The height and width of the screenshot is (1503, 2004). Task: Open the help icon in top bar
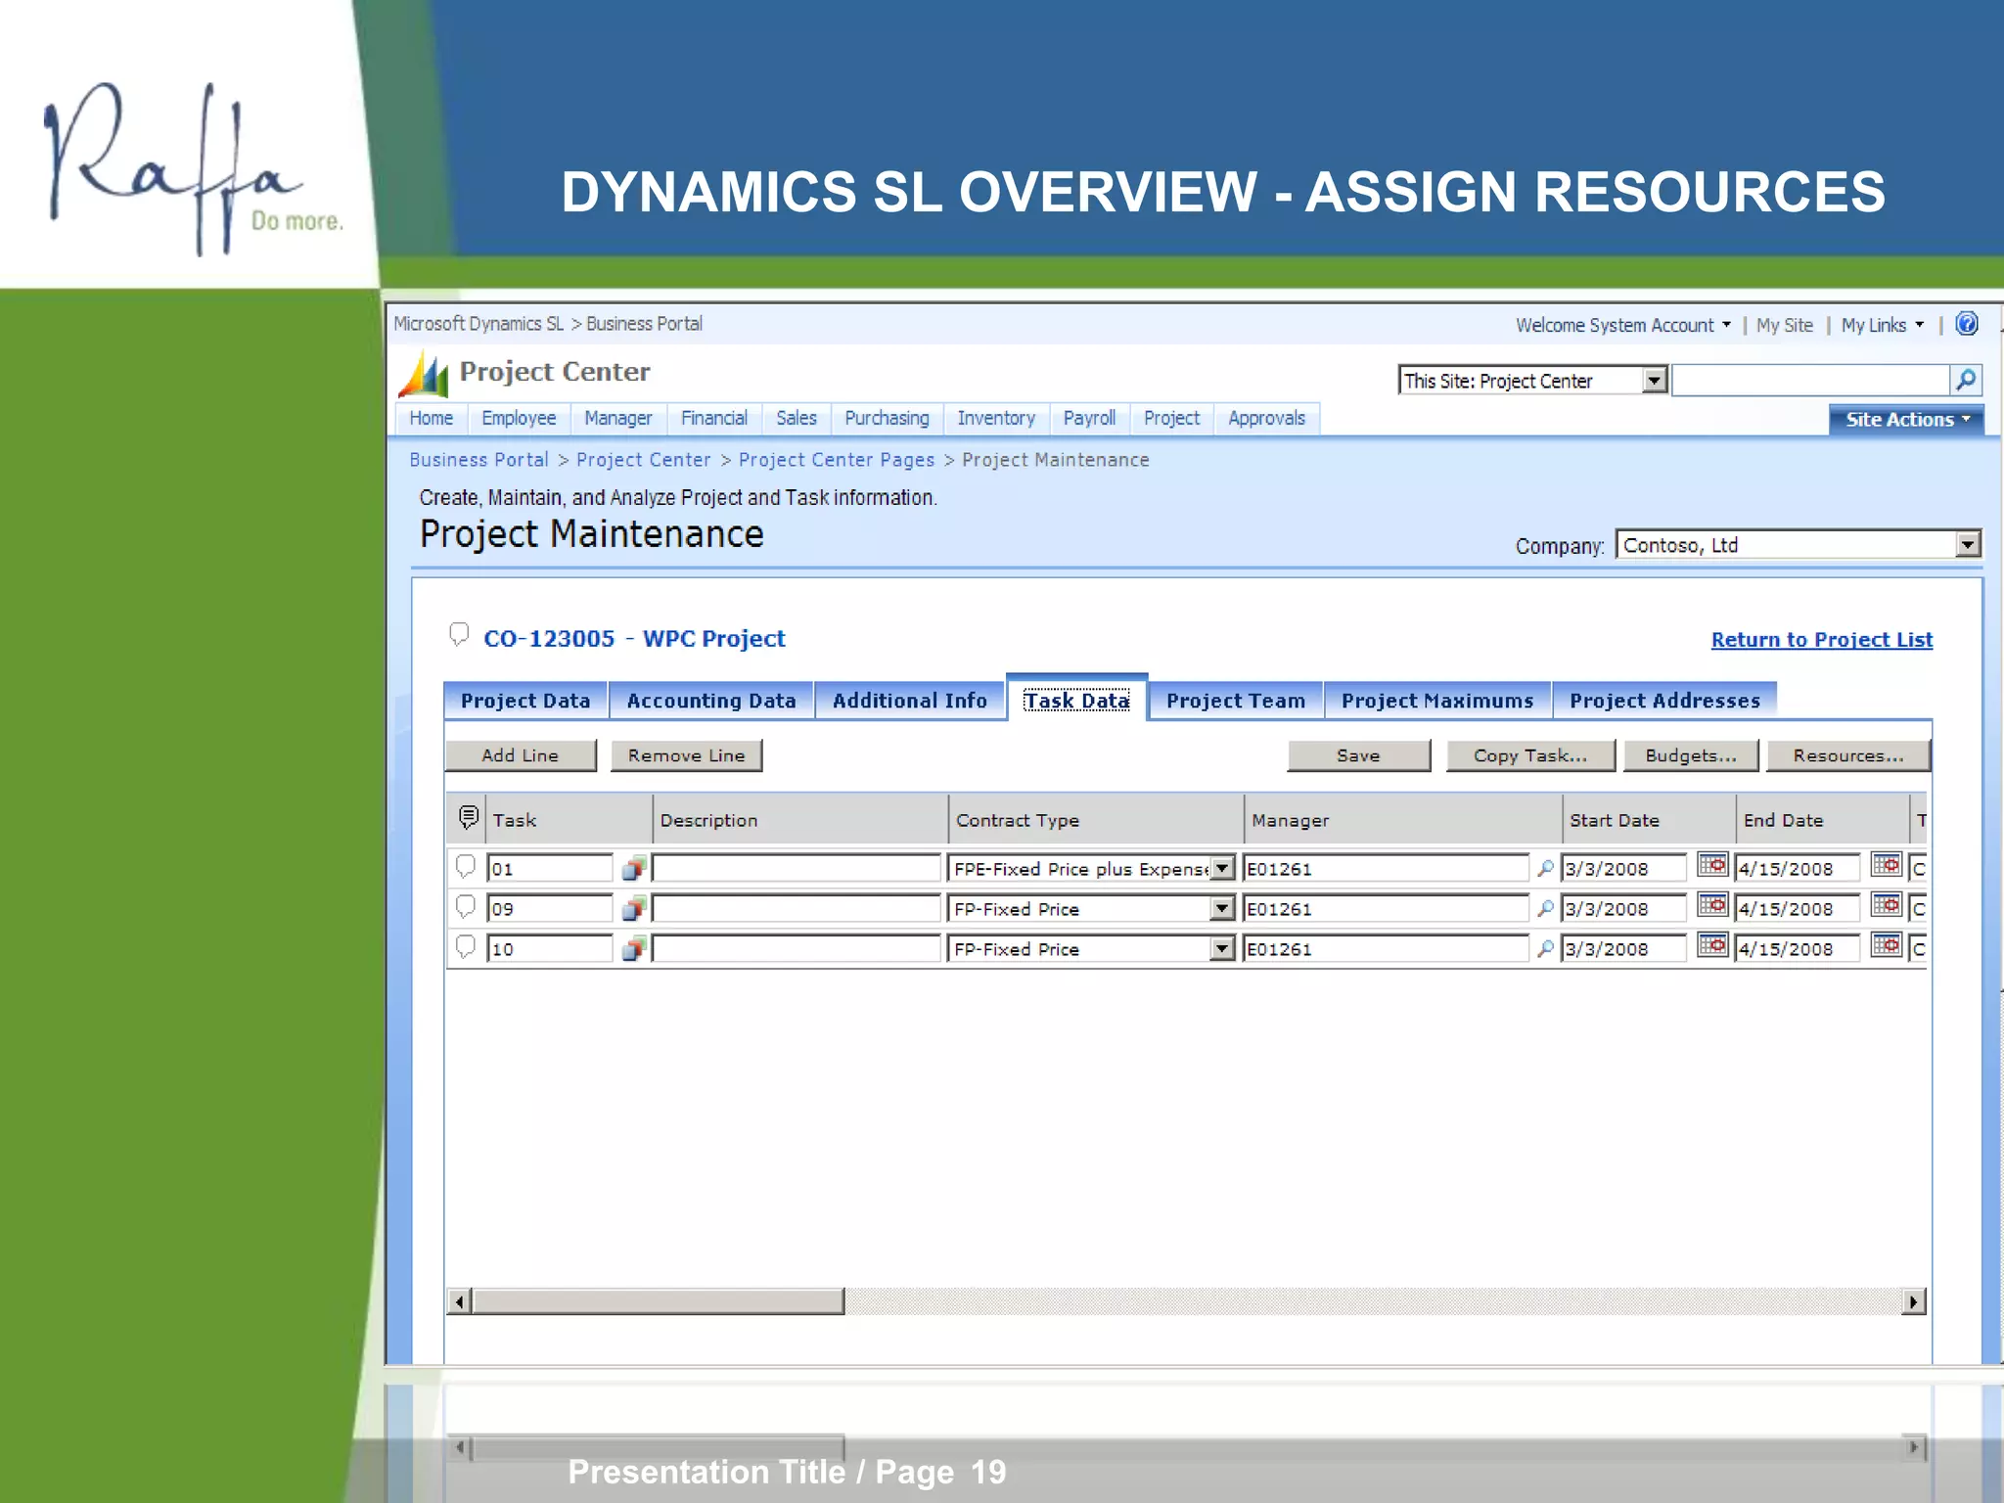1966,324
